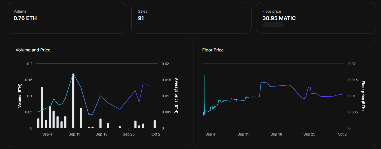Image resolution: width=381 pixels, height=149 pixels.
Task: Click the Average price (ETH) axis title
Action: (x=176, y=96)
